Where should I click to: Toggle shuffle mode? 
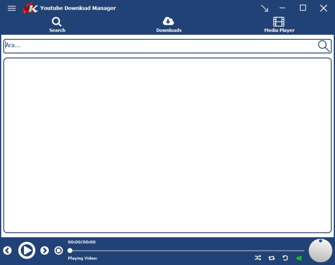pos(258,258)
